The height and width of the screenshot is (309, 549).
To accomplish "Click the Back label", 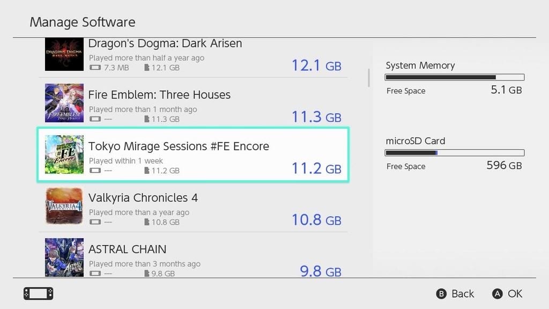I will 462,293.
